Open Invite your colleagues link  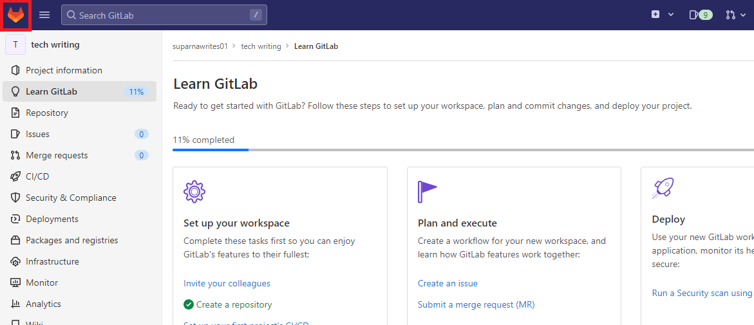227,283
